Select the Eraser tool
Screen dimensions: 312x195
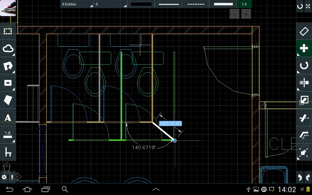point(304,31)
